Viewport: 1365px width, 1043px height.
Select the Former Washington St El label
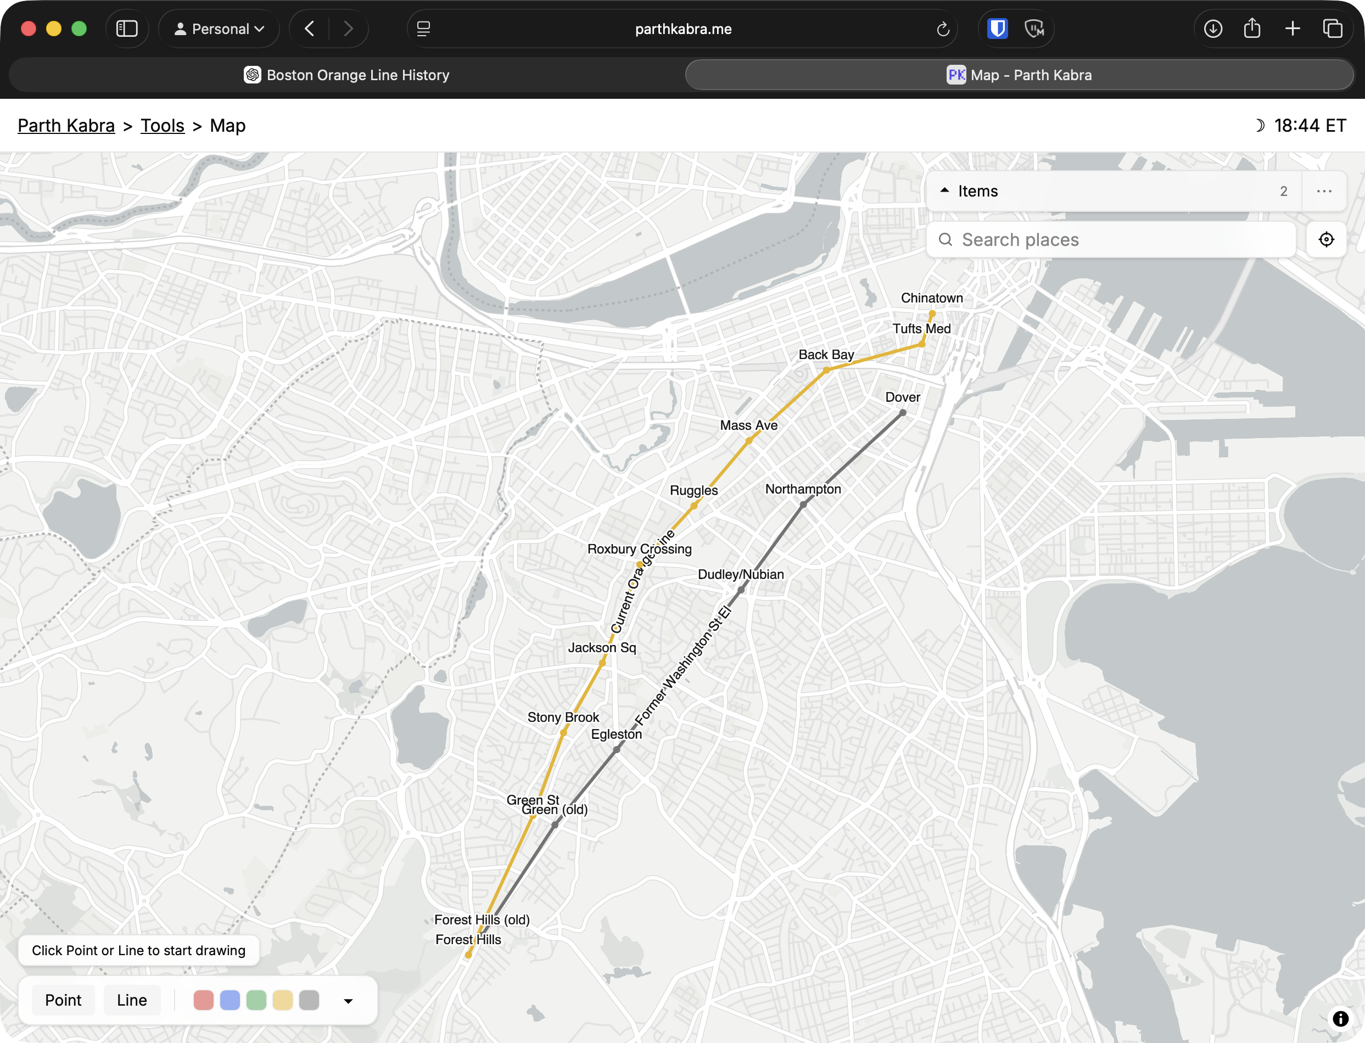[682, 666]
